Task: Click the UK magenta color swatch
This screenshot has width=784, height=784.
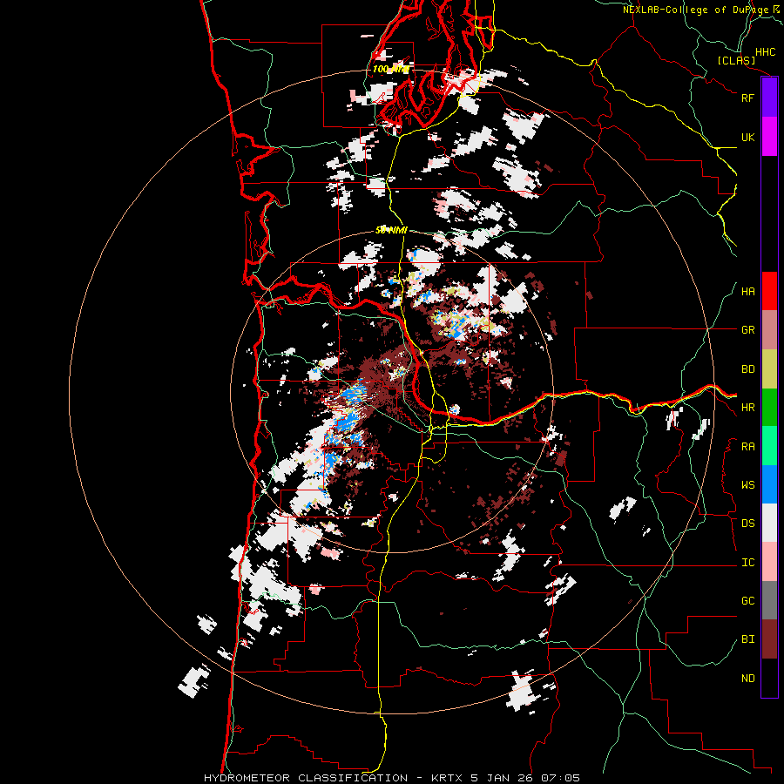Action: click(x=769, y=137)
